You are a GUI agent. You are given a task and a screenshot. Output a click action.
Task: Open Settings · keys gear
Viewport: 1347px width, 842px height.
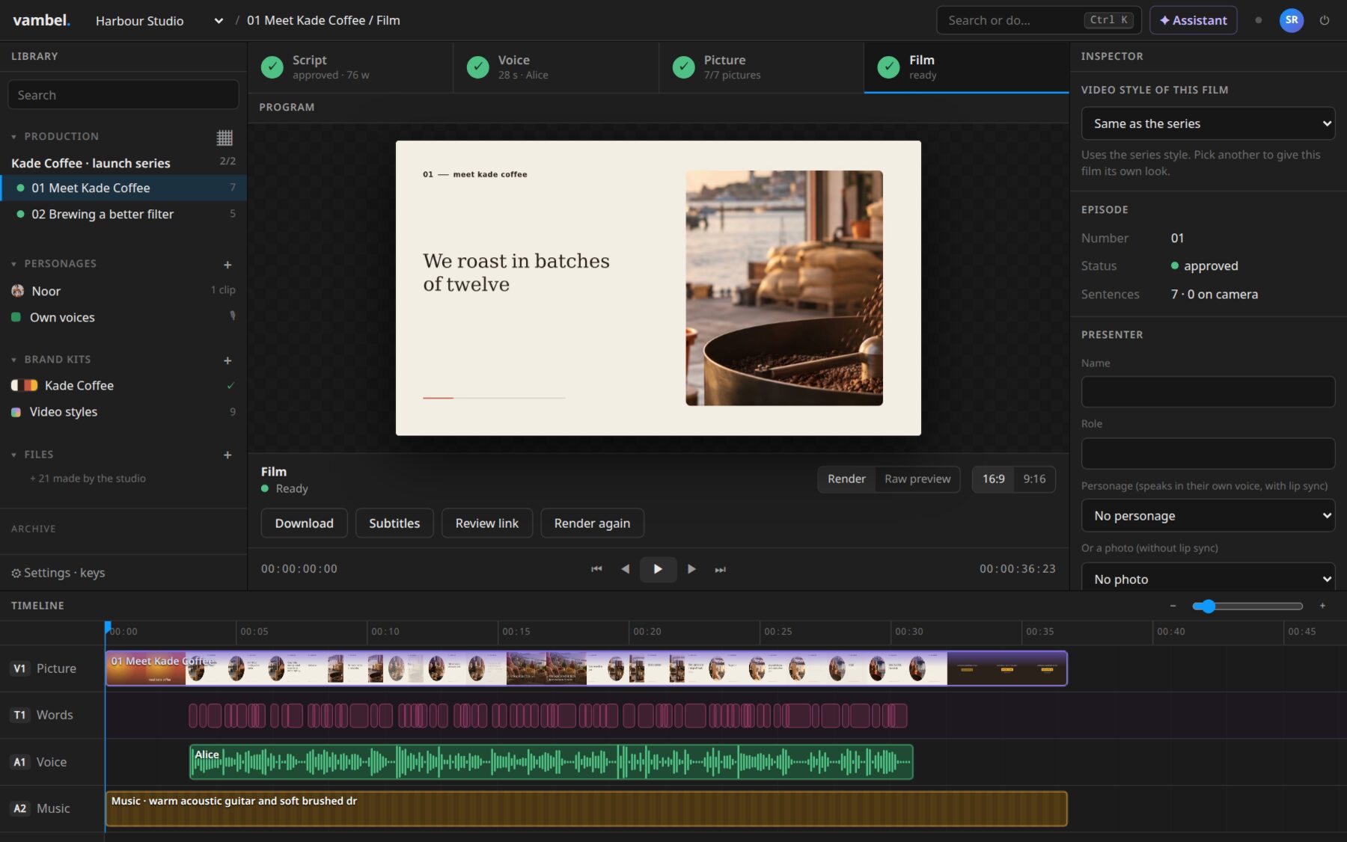click(x=58, y=573)
